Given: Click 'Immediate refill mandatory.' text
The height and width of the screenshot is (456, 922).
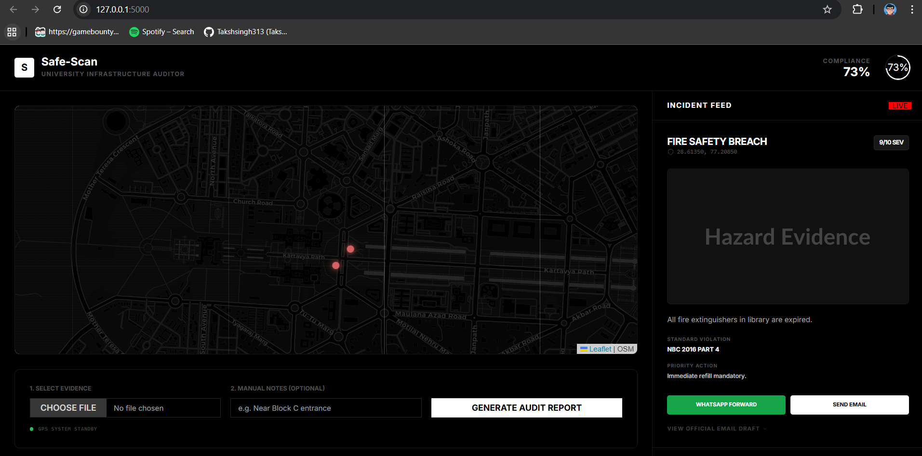Looking at the screenshot, I should 707,376.
